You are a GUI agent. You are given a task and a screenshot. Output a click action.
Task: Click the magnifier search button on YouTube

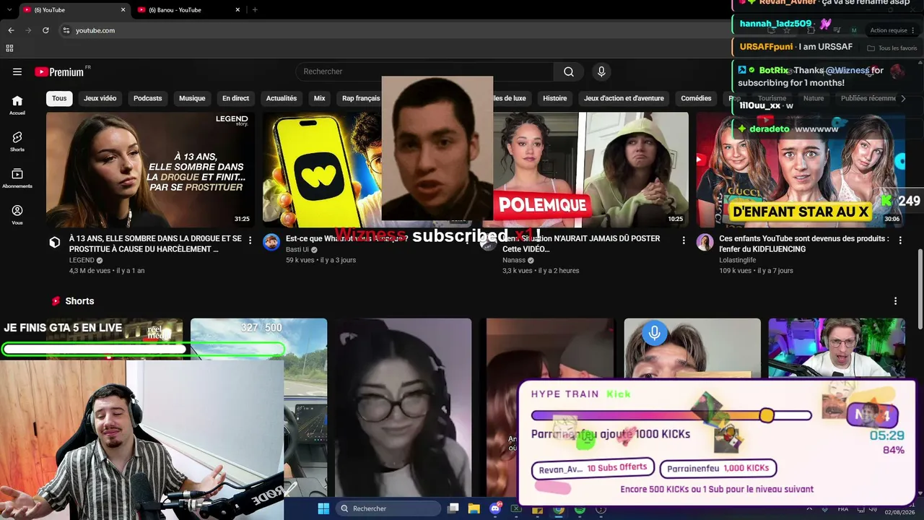click(x=569, y=71)
